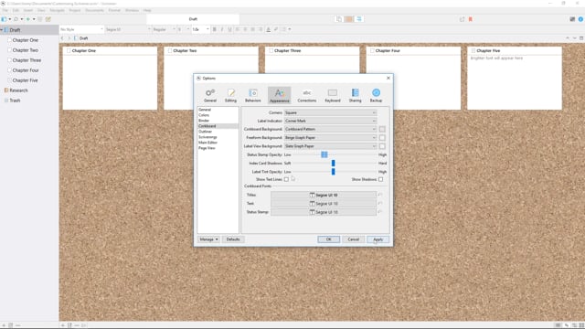Tick the Chapter Five binder checkbox
The height and width of the screenshot is (329, 585).
(10, 80)
